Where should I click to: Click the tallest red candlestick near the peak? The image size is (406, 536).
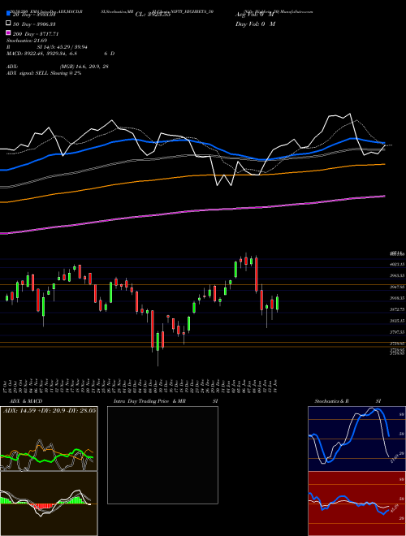click(x=257, y=274)
